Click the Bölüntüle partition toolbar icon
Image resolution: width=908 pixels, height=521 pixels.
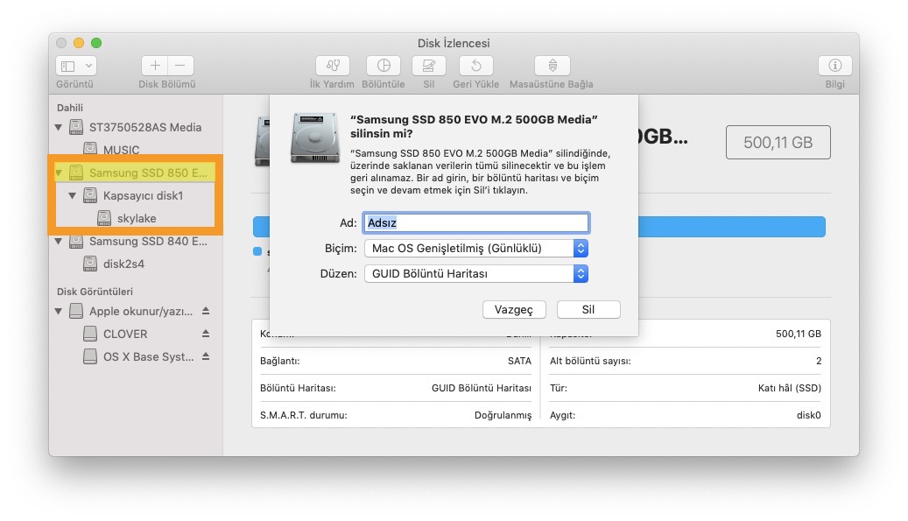point(383,66)
